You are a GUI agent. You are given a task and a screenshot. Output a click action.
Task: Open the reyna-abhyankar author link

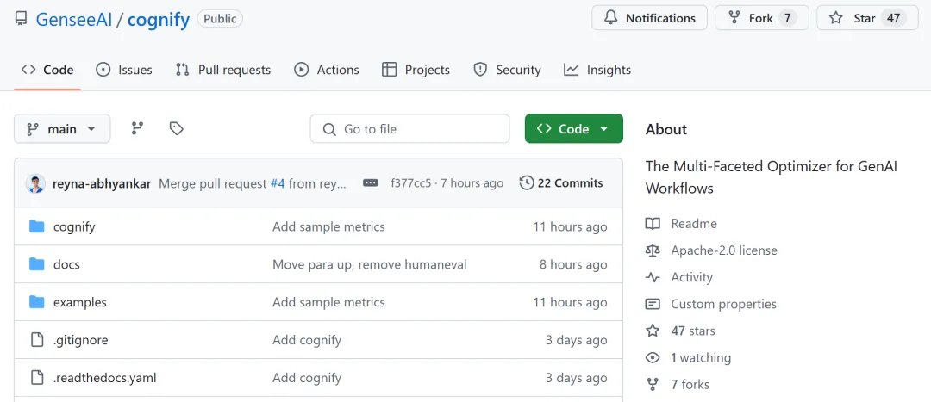point(102,183)
